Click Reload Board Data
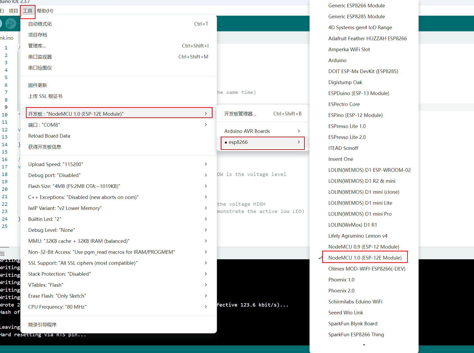This screenshot has width=474, height=353. (49, 136)
